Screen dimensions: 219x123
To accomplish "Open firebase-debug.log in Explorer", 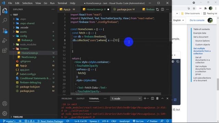I will [x=30, y=82].
